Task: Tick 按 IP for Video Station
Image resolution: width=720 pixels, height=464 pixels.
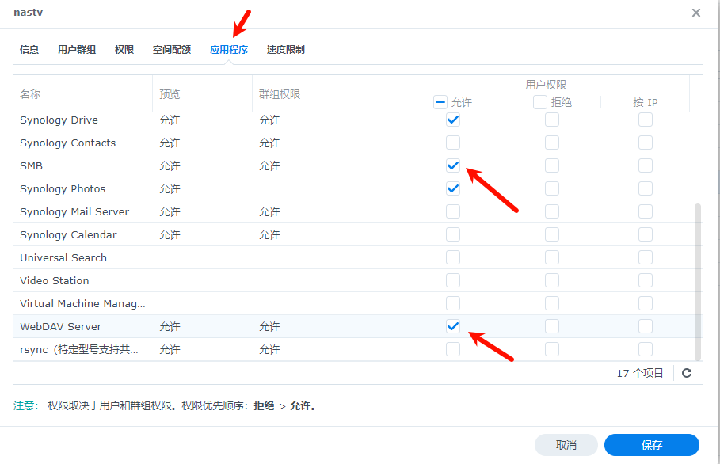Action: pyautogui.click(x=646, y=280)
